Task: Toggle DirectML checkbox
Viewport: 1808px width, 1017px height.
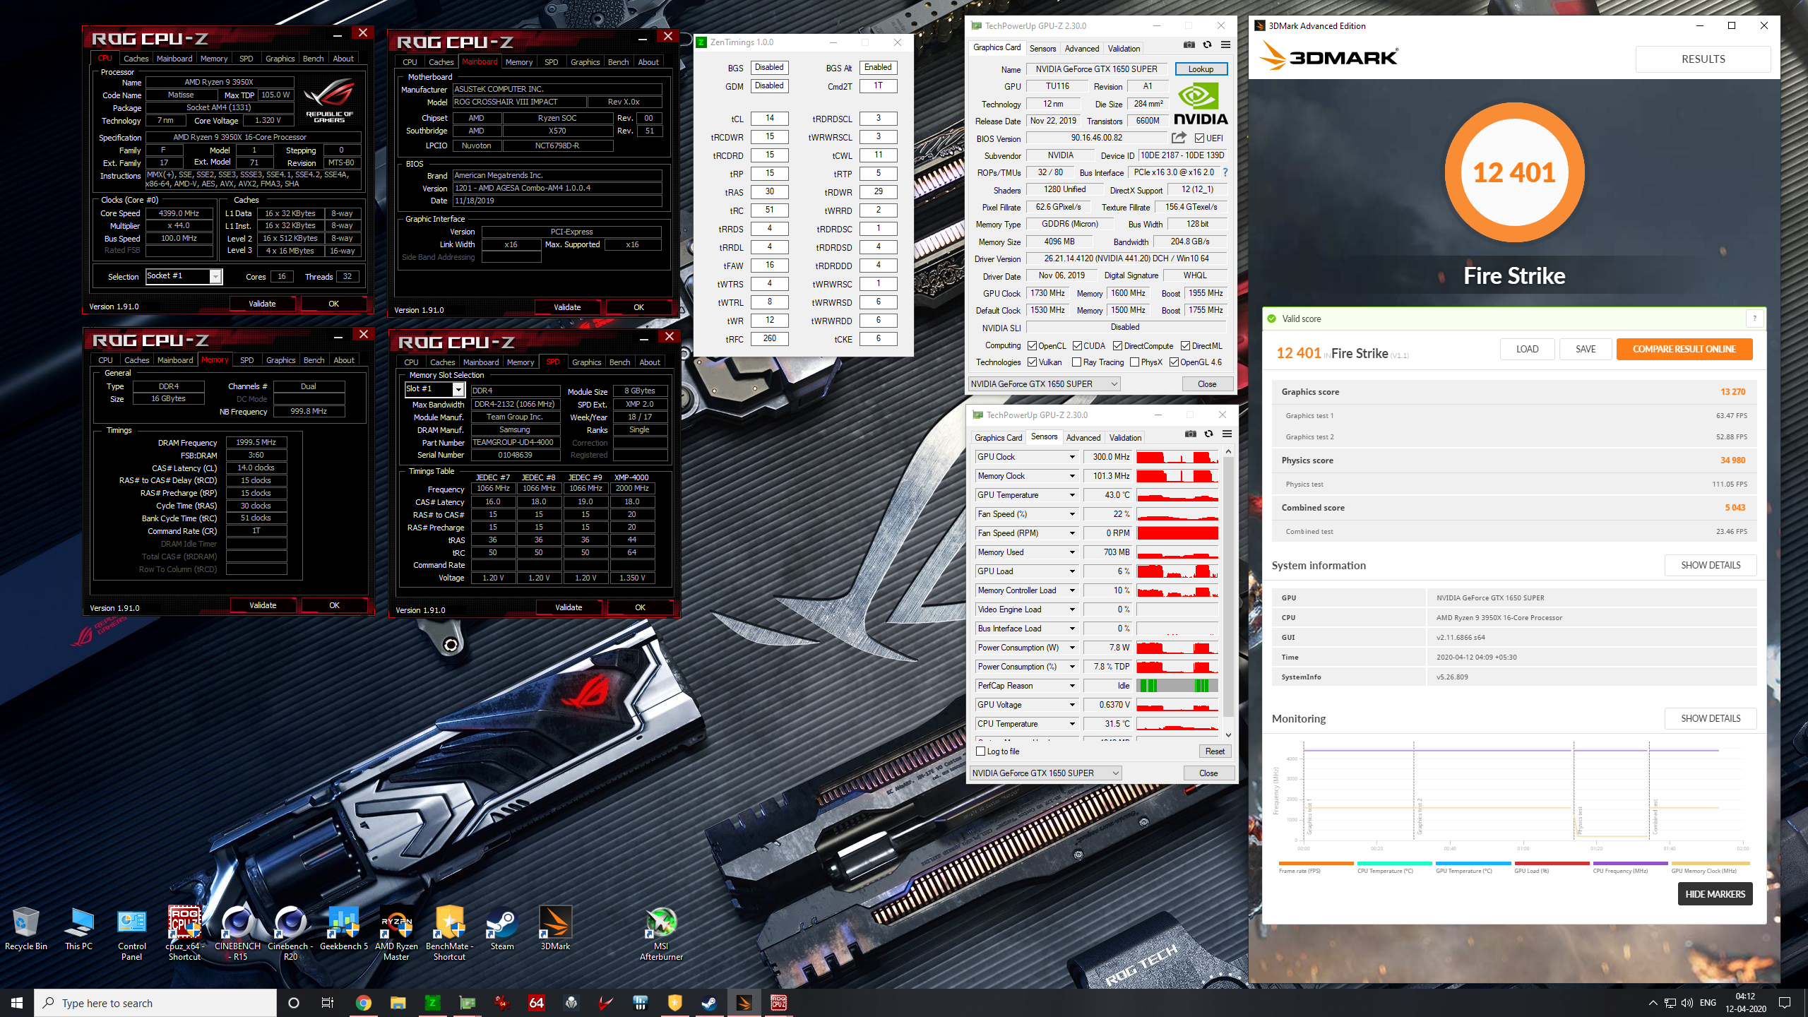Action: tap(1185, 346)
